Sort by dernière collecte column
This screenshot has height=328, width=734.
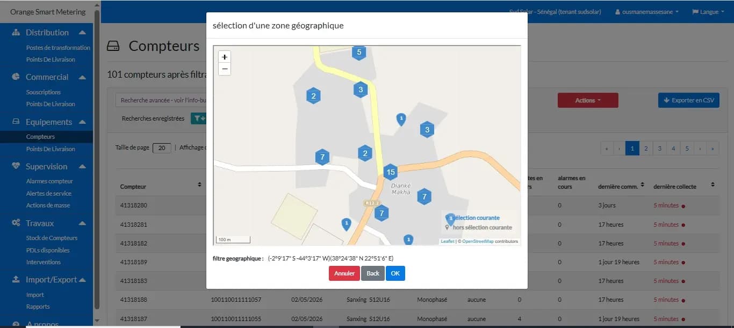click(713, 185)
